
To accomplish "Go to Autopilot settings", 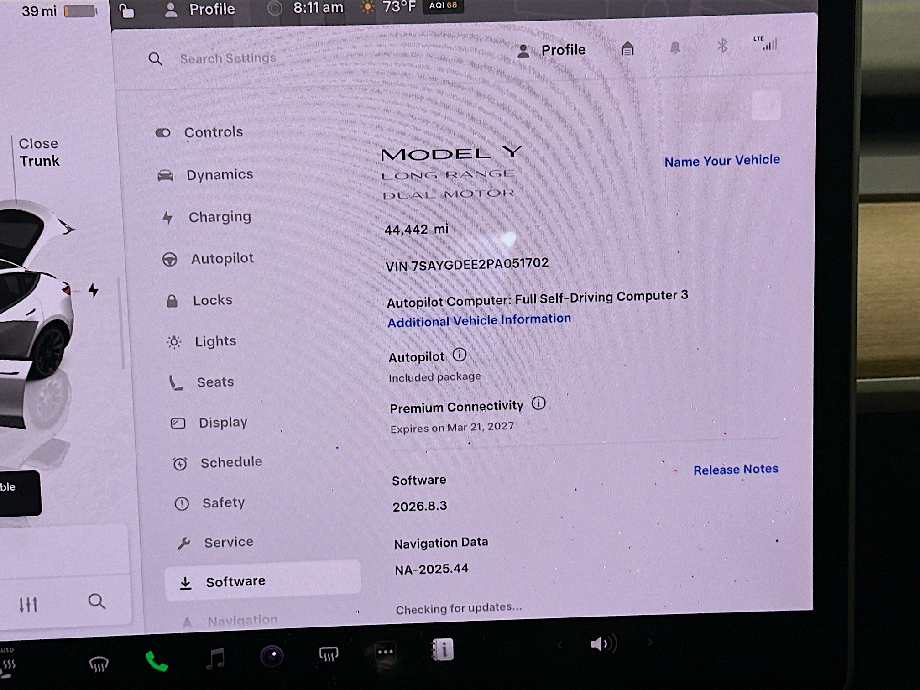I will [x=208, y=259].
